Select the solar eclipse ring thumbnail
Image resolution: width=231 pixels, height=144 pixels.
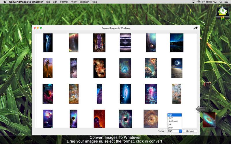pyautogui.click(x=177, y=68)
